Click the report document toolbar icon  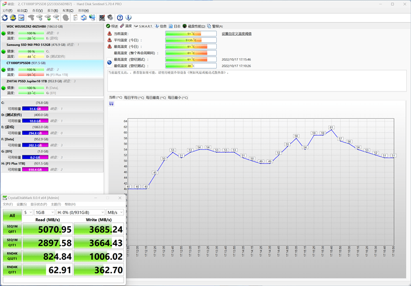pyautogui.click(x=76, y=17)
